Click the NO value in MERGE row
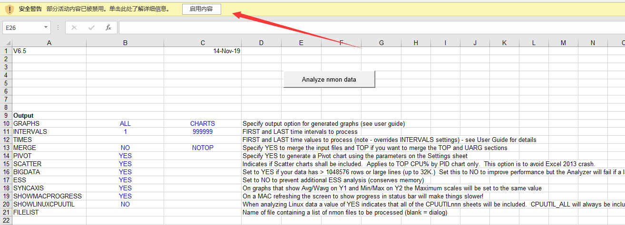 pos(125,148)
